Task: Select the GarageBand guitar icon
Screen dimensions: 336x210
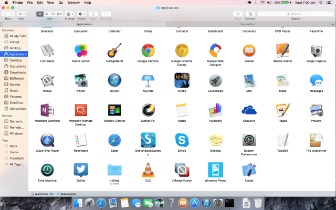Action: (x=114, y=50)
